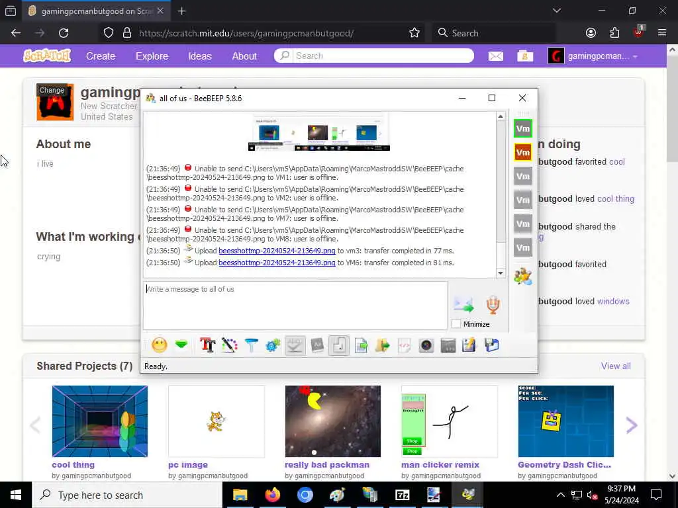Select the gamingpcmanbutgood on Scratch tab
This screenshot has height=508, width=678.
click(x=96, y=11)
